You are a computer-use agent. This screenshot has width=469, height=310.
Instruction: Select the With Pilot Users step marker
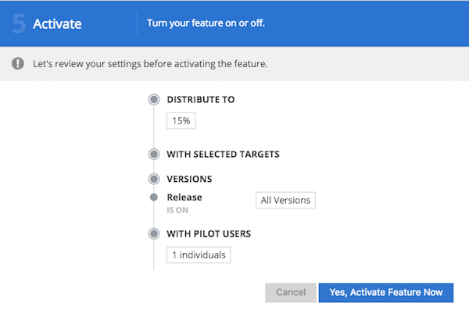pos(154,233)
